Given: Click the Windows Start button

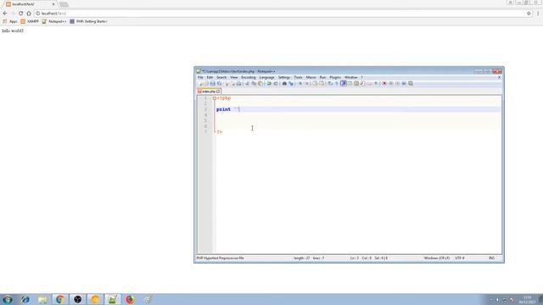Looking at the screenshot, I should click(x=8, y=299).
